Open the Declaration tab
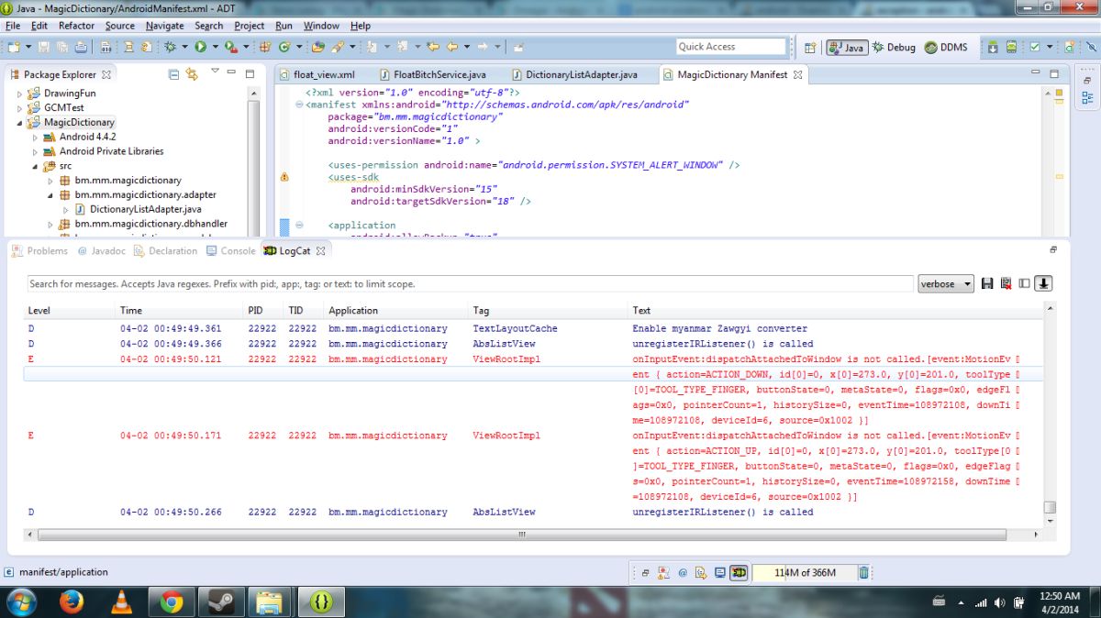 pos(166,250)
